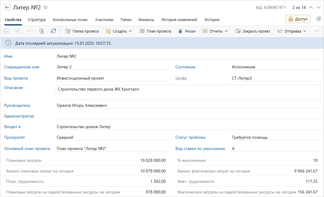Click the back arrow next to Литер №2
This screenshot has width=324, height=197.
(7, 7)
